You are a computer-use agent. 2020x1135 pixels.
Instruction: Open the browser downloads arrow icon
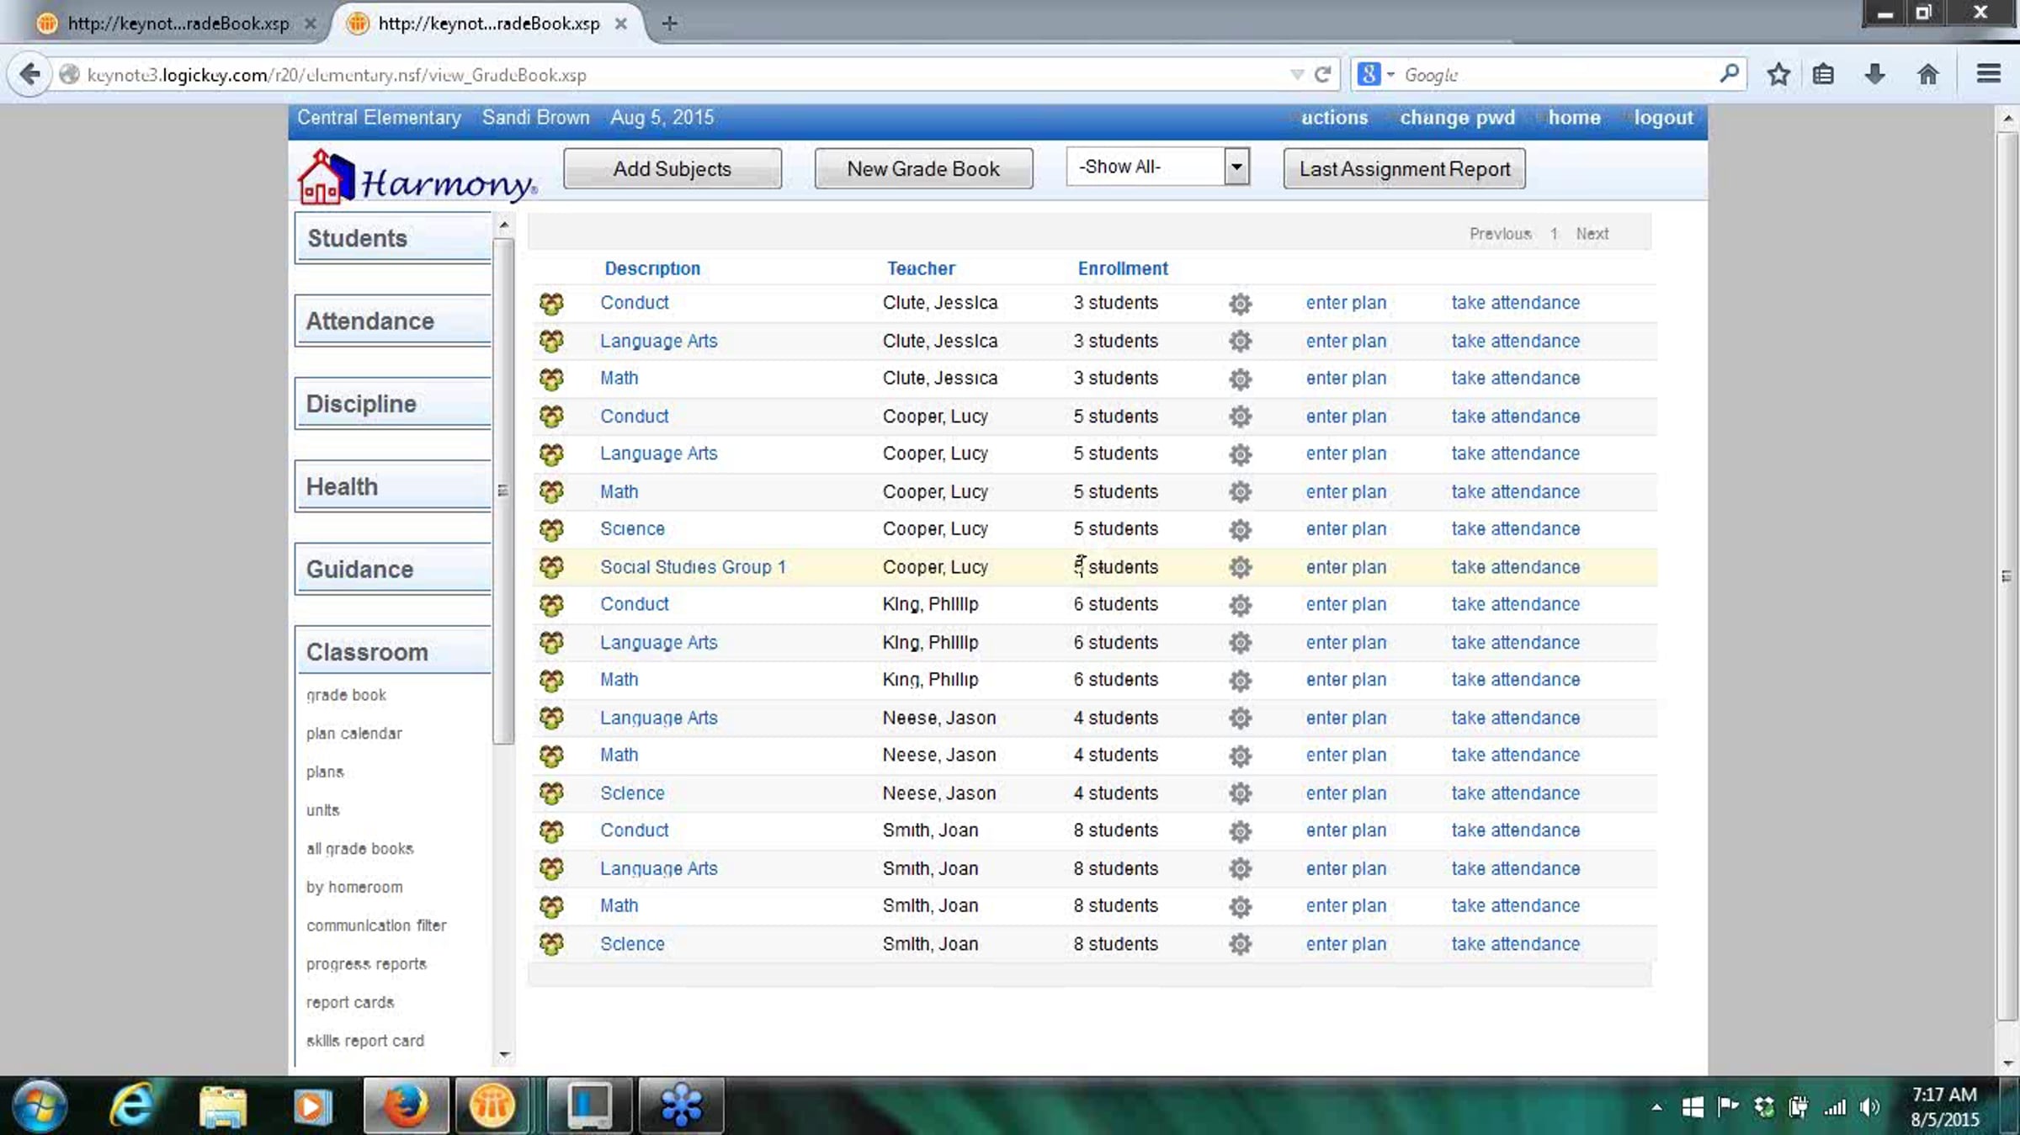[1874, 74]
